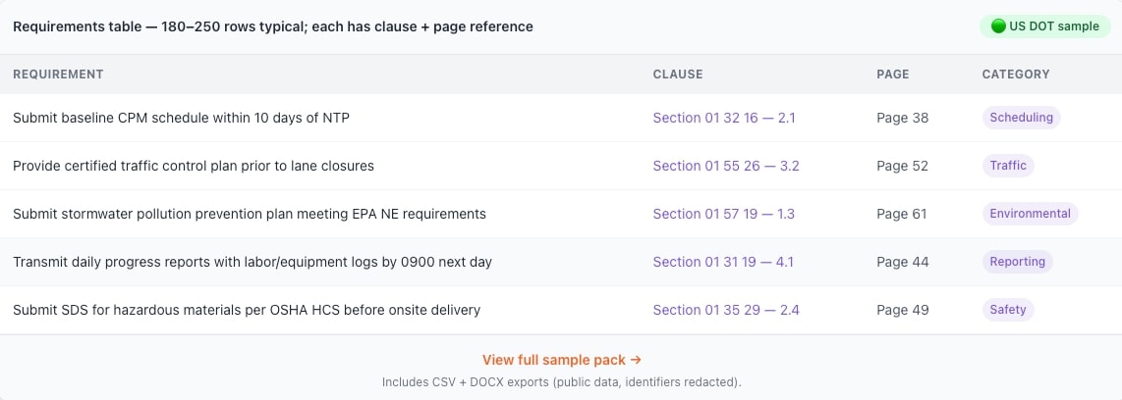Screen dimensions: 1122x400
Task: Click the green dot in US DOT sample badge
Action: [x=998, y=26]
